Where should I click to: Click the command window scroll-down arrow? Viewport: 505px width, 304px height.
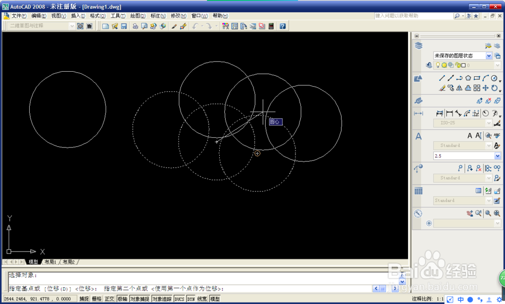[x=402, y=282]
